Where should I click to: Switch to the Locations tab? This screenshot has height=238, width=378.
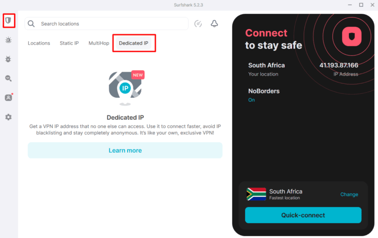tap(39, 43)
